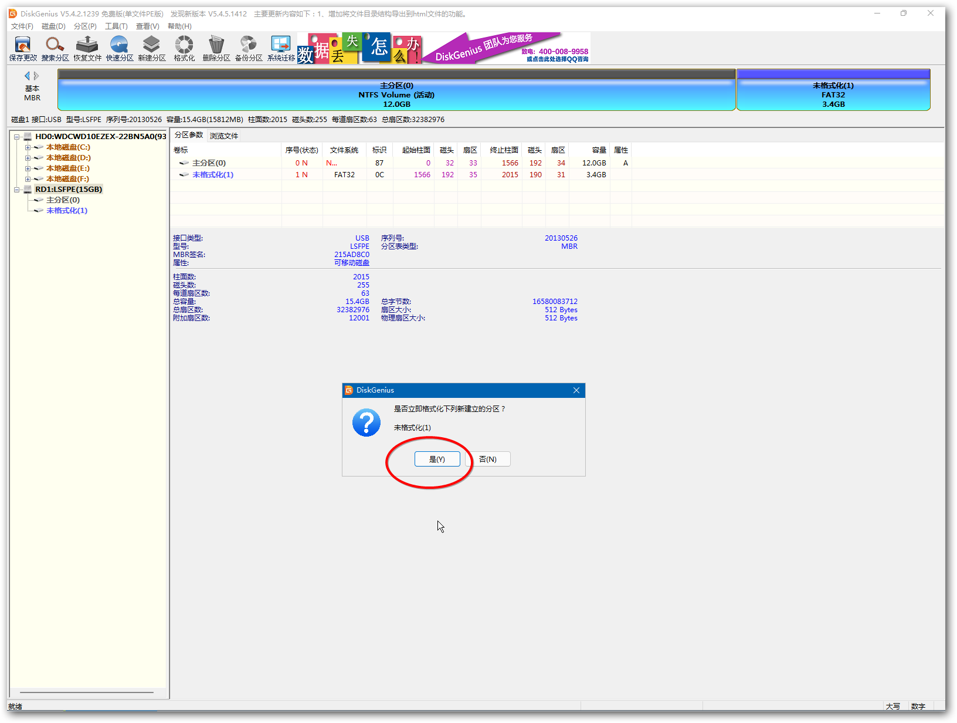This screenshot has width=957, height=723.
Task: Open Search Partitions (搜索分区) tool
Action: 55,48
